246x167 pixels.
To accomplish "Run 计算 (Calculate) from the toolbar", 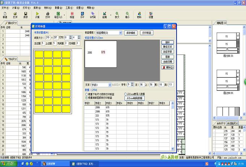I will click(37, 14).
